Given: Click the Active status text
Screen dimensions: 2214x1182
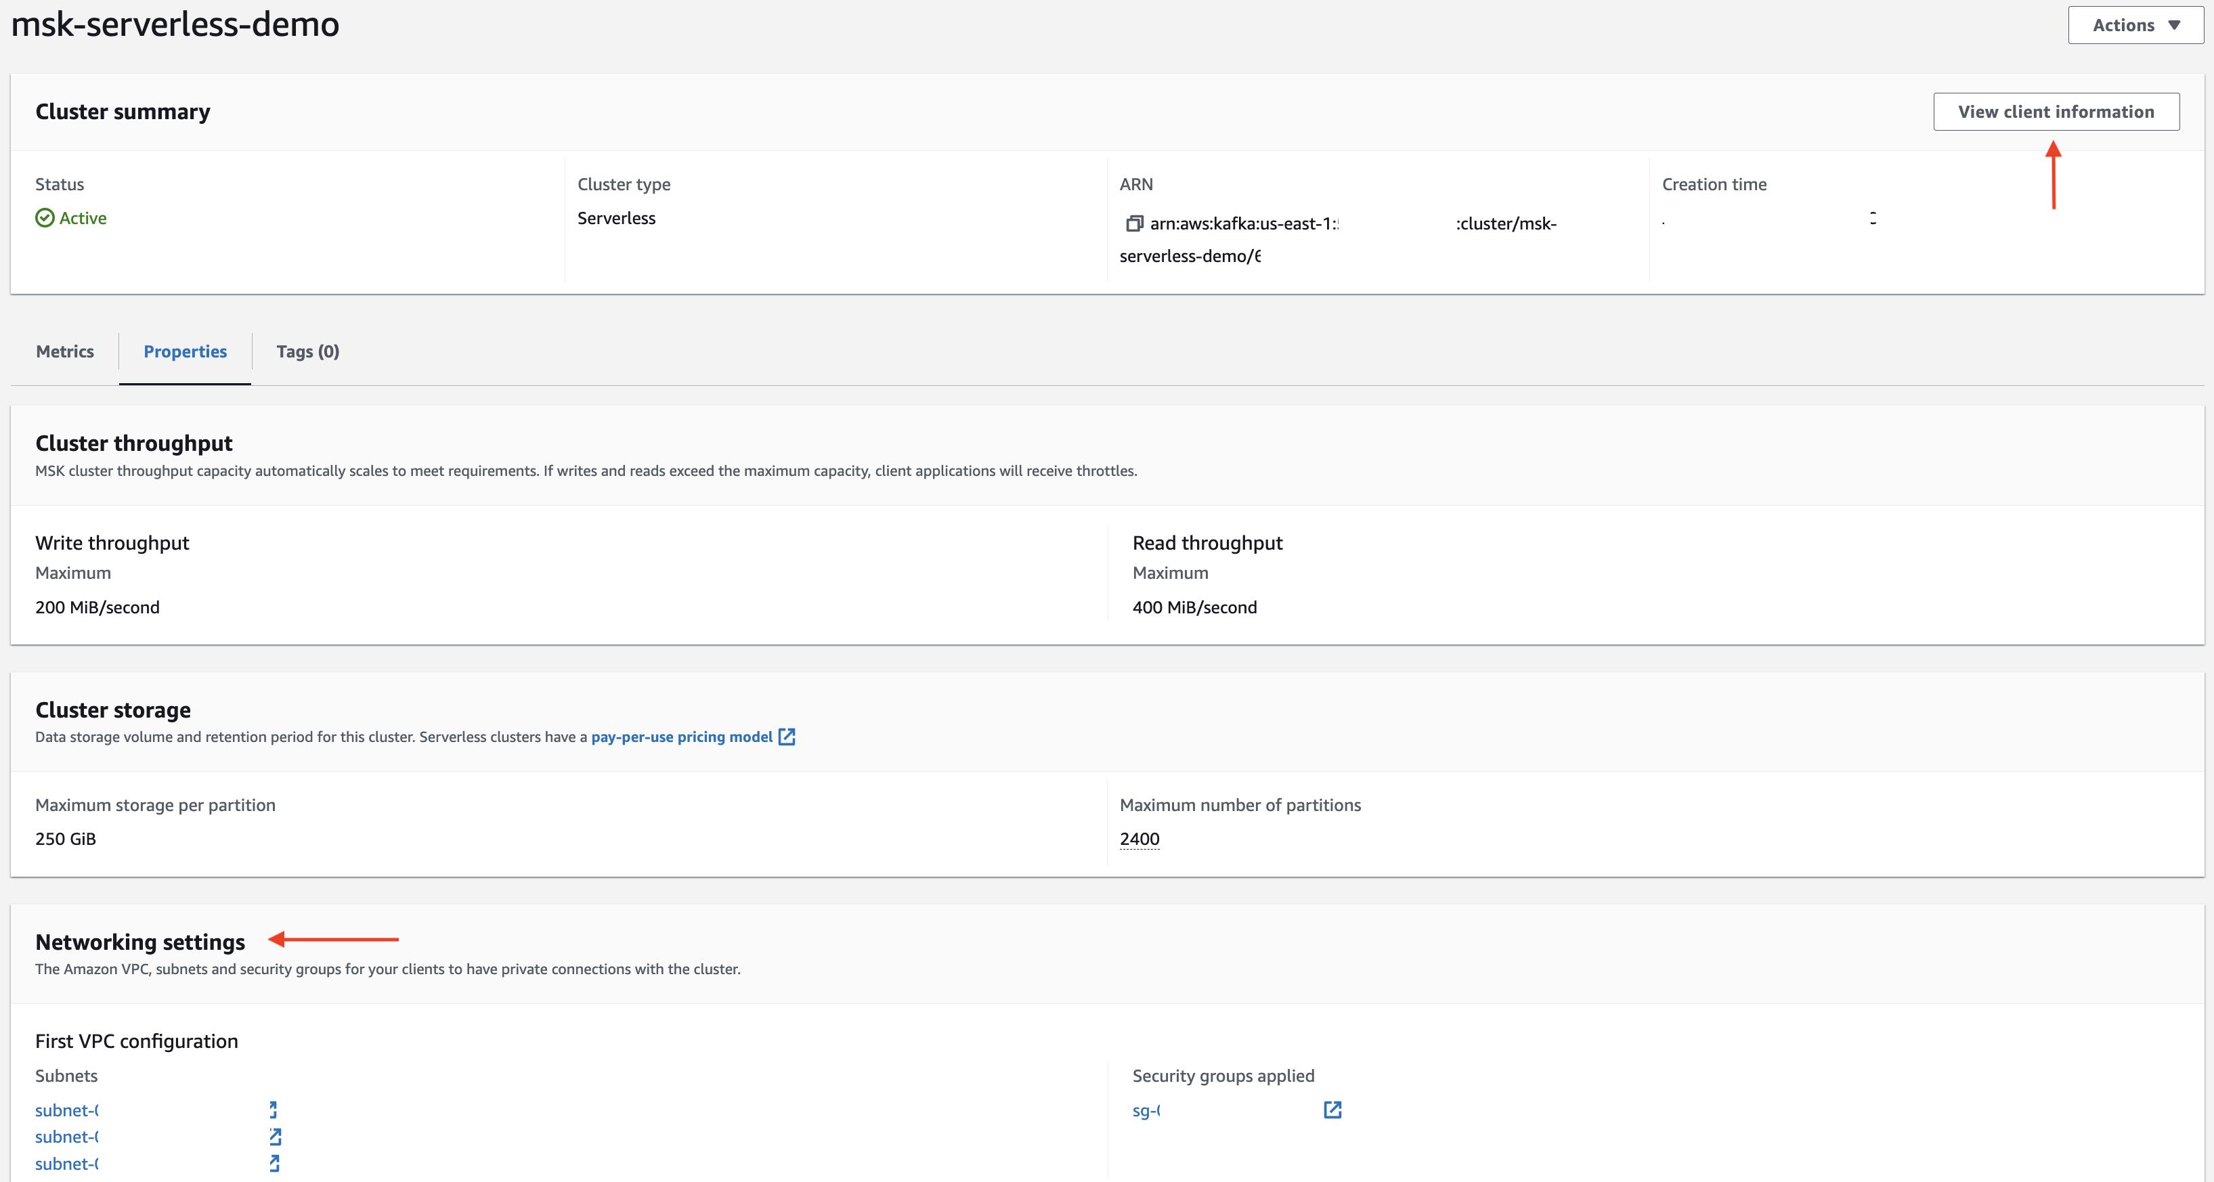Looking at the screenshot, I should 83,219.
